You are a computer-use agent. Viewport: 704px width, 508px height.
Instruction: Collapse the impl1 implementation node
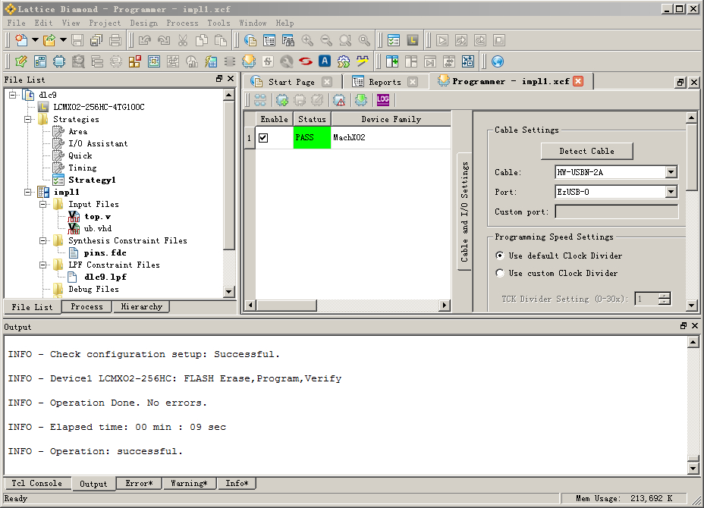pos(28,192)
